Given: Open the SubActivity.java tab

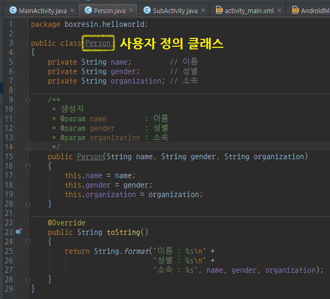Looking at the screenshot, I should (x=173, y=11).
